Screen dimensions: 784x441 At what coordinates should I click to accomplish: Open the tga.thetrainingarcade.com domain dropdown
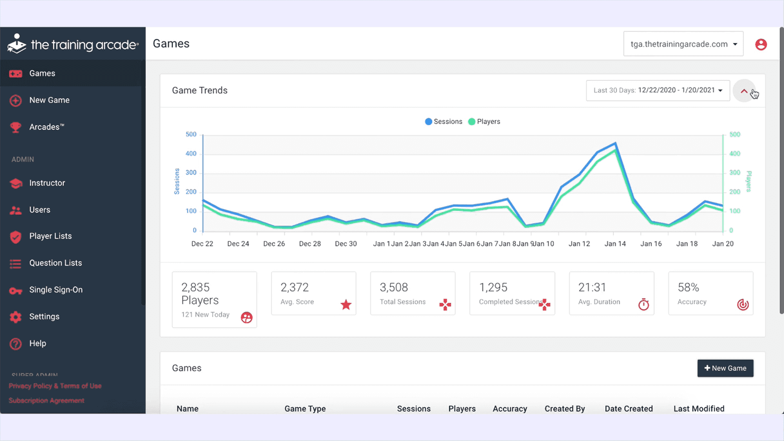click(683, 44)
